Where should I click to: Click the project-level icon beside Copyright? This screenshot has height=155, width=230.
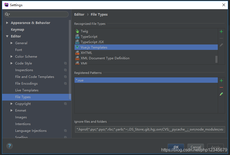(65, 104)
